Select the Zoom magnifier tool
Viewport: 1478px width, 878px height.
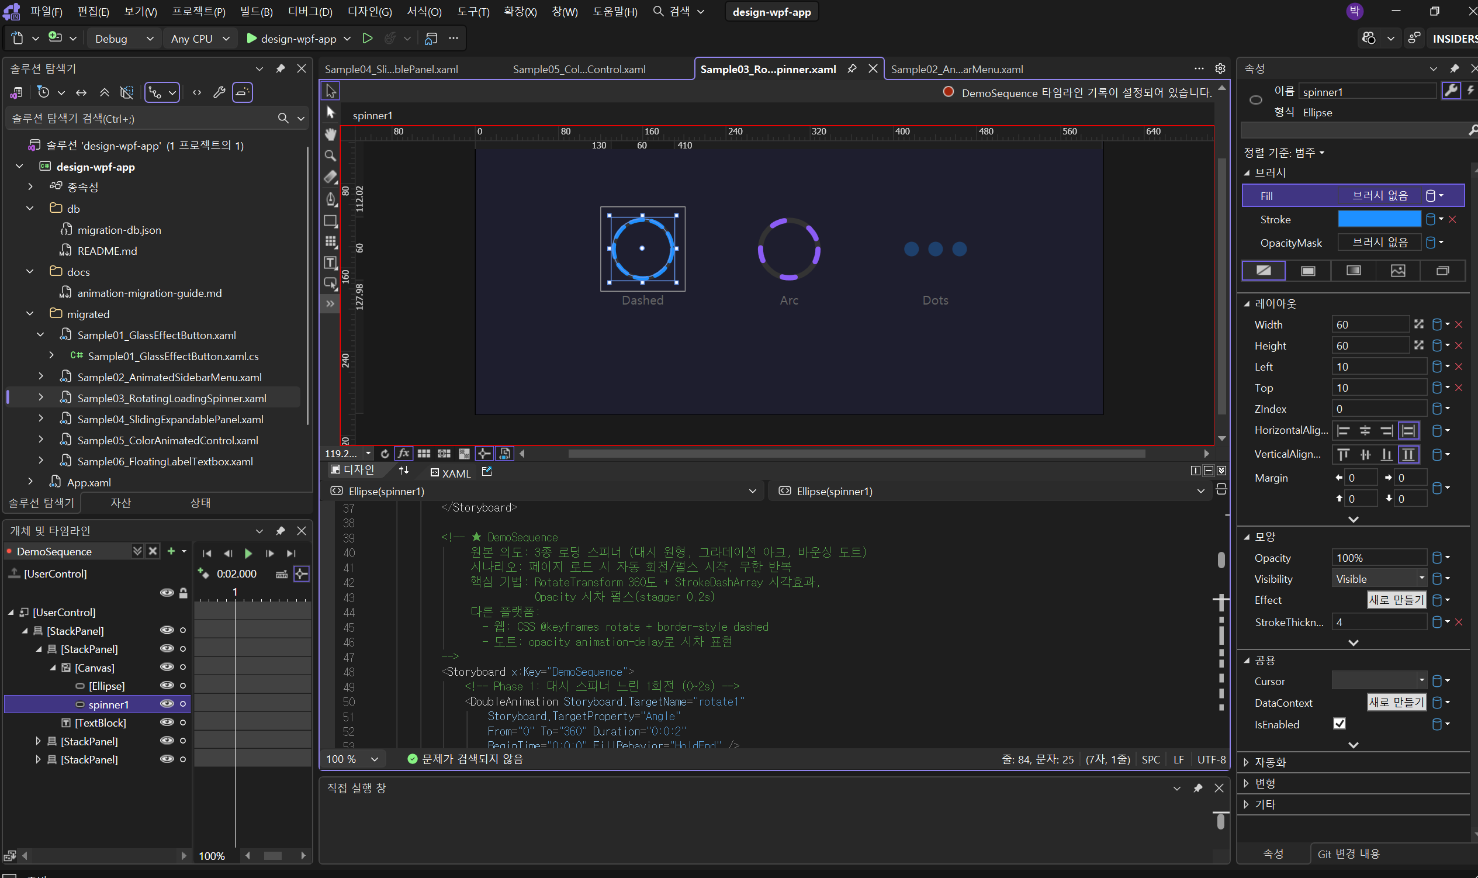[331, 155]
